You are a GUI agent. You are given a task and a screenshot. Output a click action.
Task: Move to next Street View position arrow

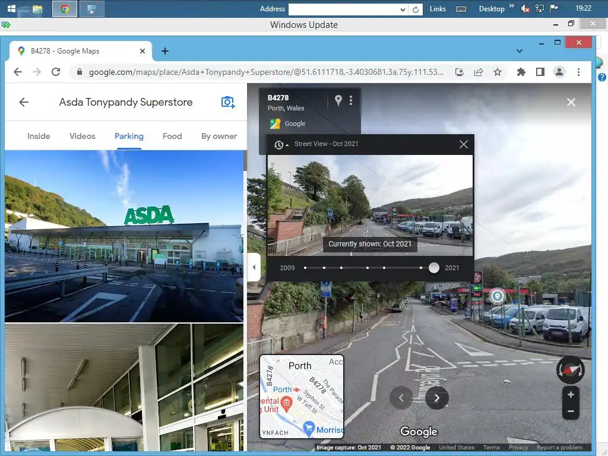pyautogui.click(x=436, y=398)
